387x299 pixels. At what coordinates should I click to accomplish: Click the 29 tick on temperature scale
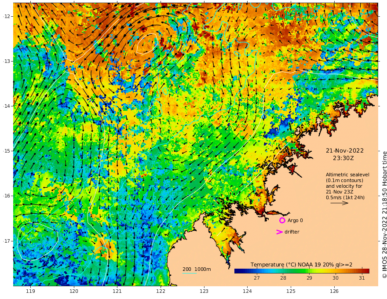tap(309, 278)
